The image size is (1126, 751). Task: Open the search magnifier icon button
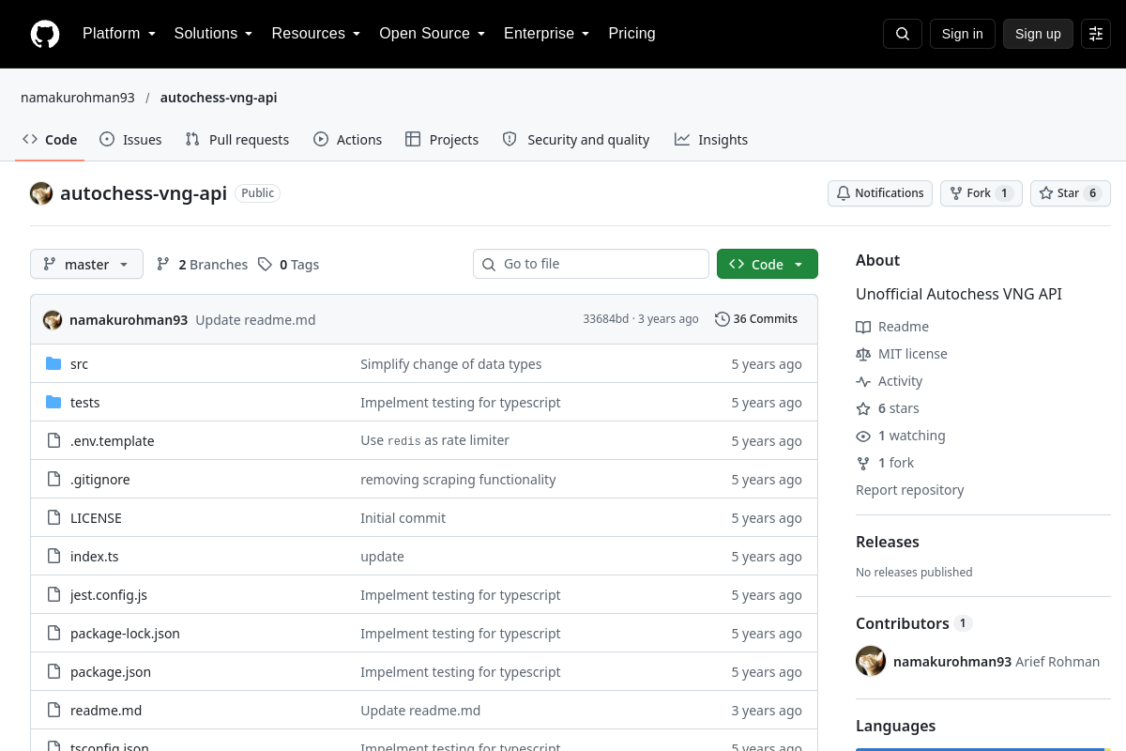pos(903,34)
